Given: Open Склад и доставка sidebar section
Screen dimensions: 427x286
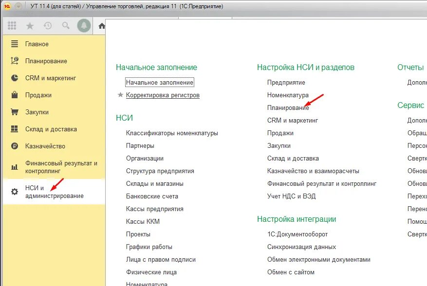Looking at the screenshot, I should (51, 129).
